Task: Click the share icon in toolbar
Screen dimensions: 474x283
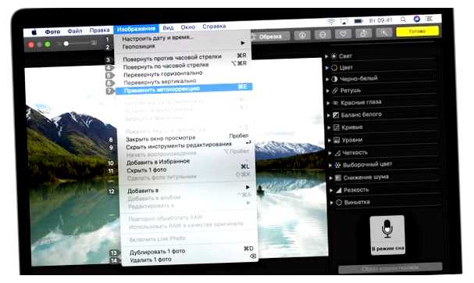Action: [x=363, y=34]
